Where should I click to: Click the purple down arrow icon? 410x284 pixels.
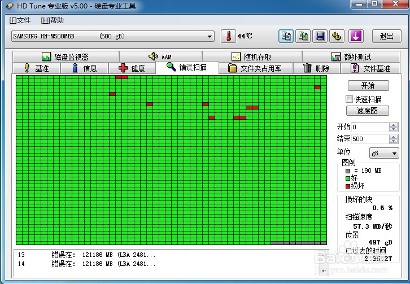(x=356, y=36)
